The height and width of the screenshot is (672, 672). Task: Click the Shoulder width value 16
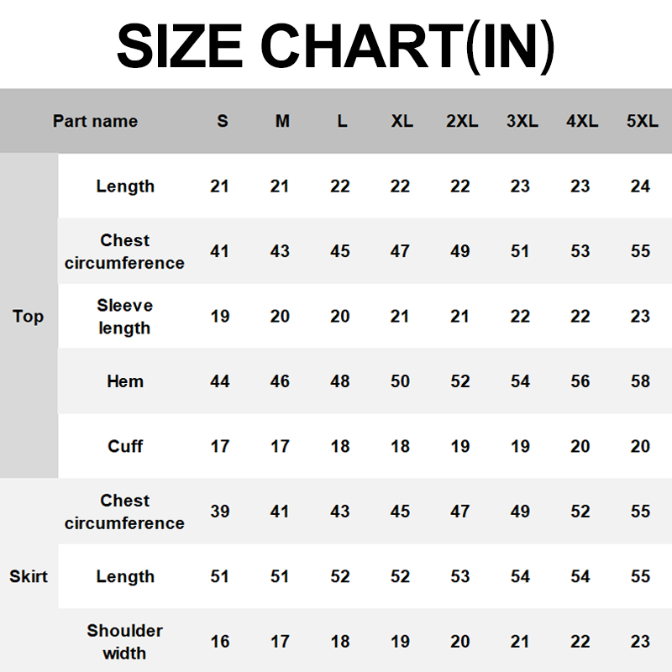(220, 642)
